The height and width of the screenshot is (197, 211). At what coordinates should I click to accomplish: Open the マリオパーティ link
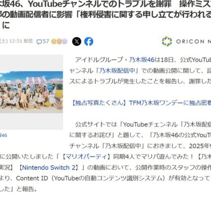(86, 157)
